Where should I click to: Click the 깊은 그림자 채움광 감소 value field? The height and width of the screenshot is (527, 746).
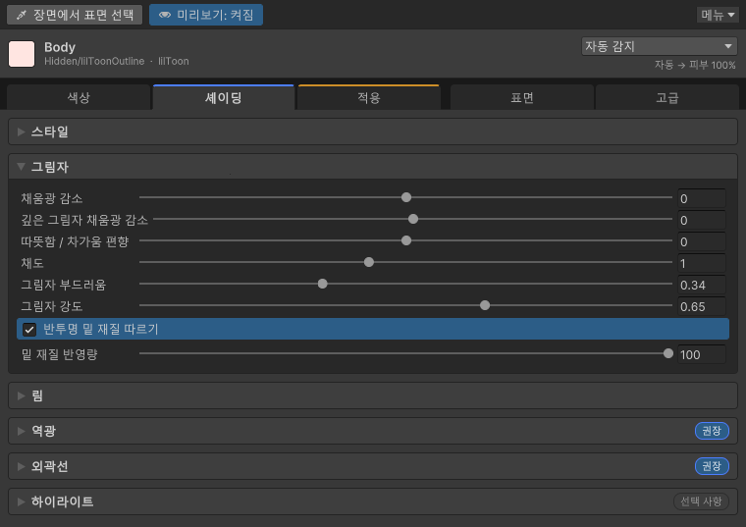point(701,220)
